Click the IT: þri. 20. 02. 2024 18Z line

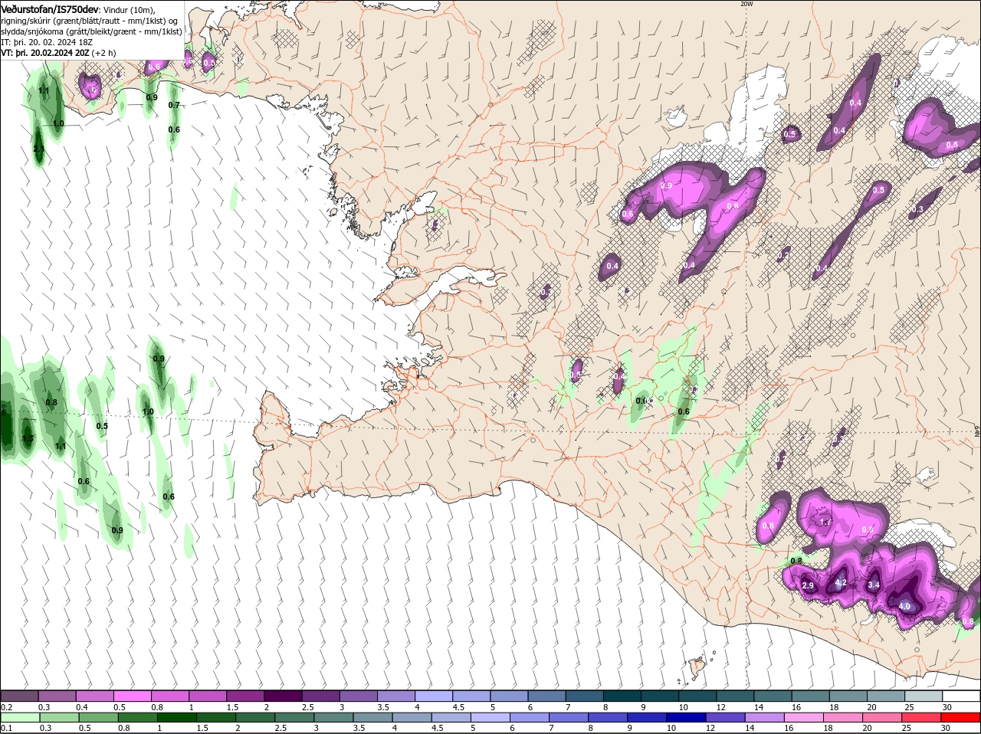[x=47, y=42]
